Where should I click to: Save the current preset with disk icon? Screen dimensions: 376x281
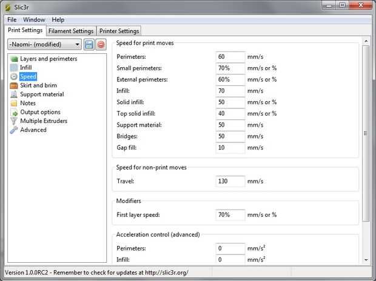(89, 45)
